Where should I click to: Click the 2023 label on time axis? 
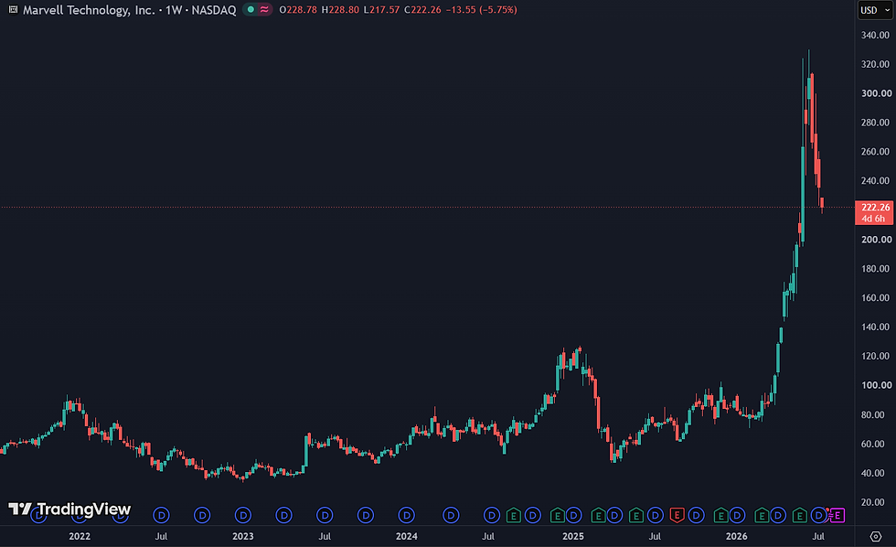[x=243, y=536]
